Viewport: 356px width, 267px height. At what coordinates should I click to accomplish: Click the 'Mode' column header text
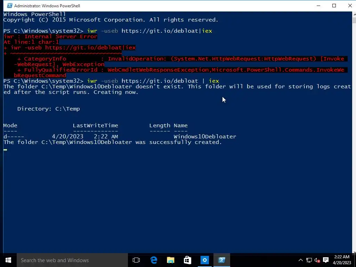tap(10, 125)
